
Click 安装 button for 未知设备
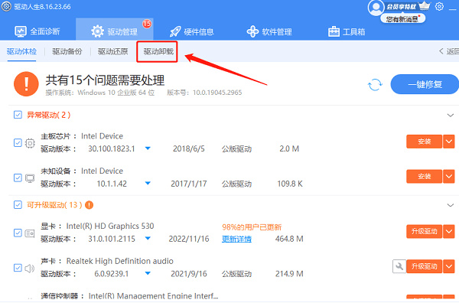click(x=424, y=177)
